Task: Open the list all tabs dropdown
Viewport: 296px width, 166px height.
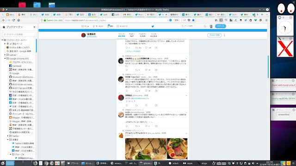Action: click(267, 14)
